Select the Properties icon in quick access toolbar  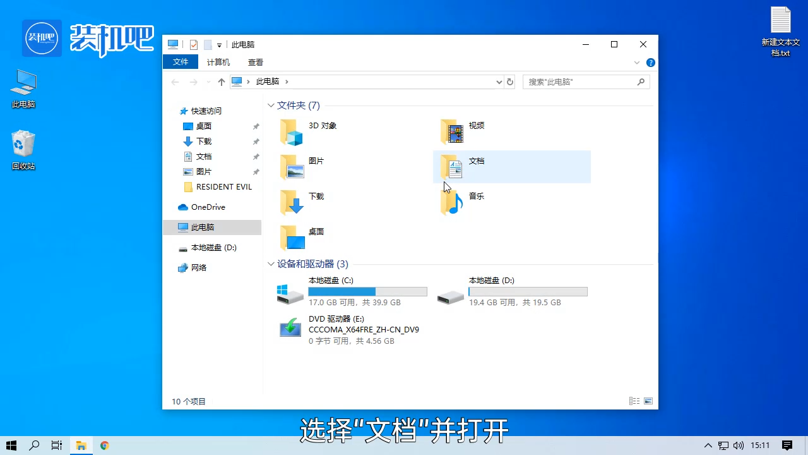point(194,44)
